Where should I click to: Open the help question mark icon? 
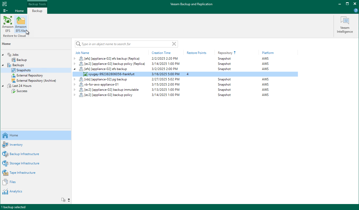click(x=356, y=11)
